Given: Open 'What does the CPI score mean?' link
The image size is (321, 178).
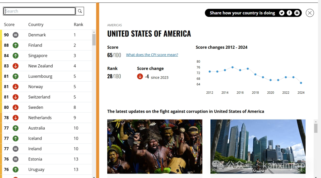Looking at the screenshot, I should (x=152, y=55).
